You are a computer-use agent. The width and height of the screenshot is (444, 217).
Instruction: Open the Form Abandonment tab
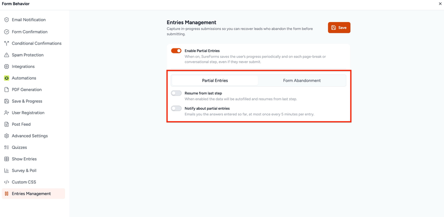click(302, 80)
